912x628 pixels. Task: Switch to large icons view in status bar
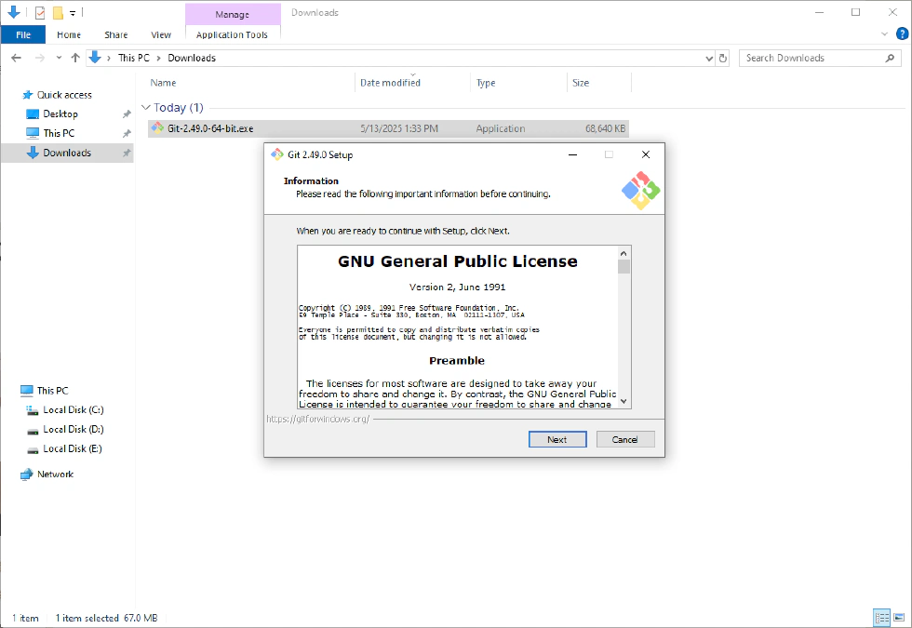[899, 618]
